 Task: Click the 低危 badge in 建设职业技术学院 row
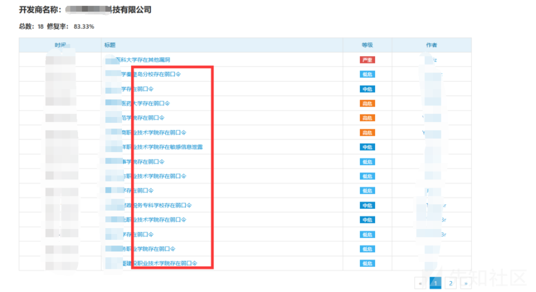(x=367, y=263)
